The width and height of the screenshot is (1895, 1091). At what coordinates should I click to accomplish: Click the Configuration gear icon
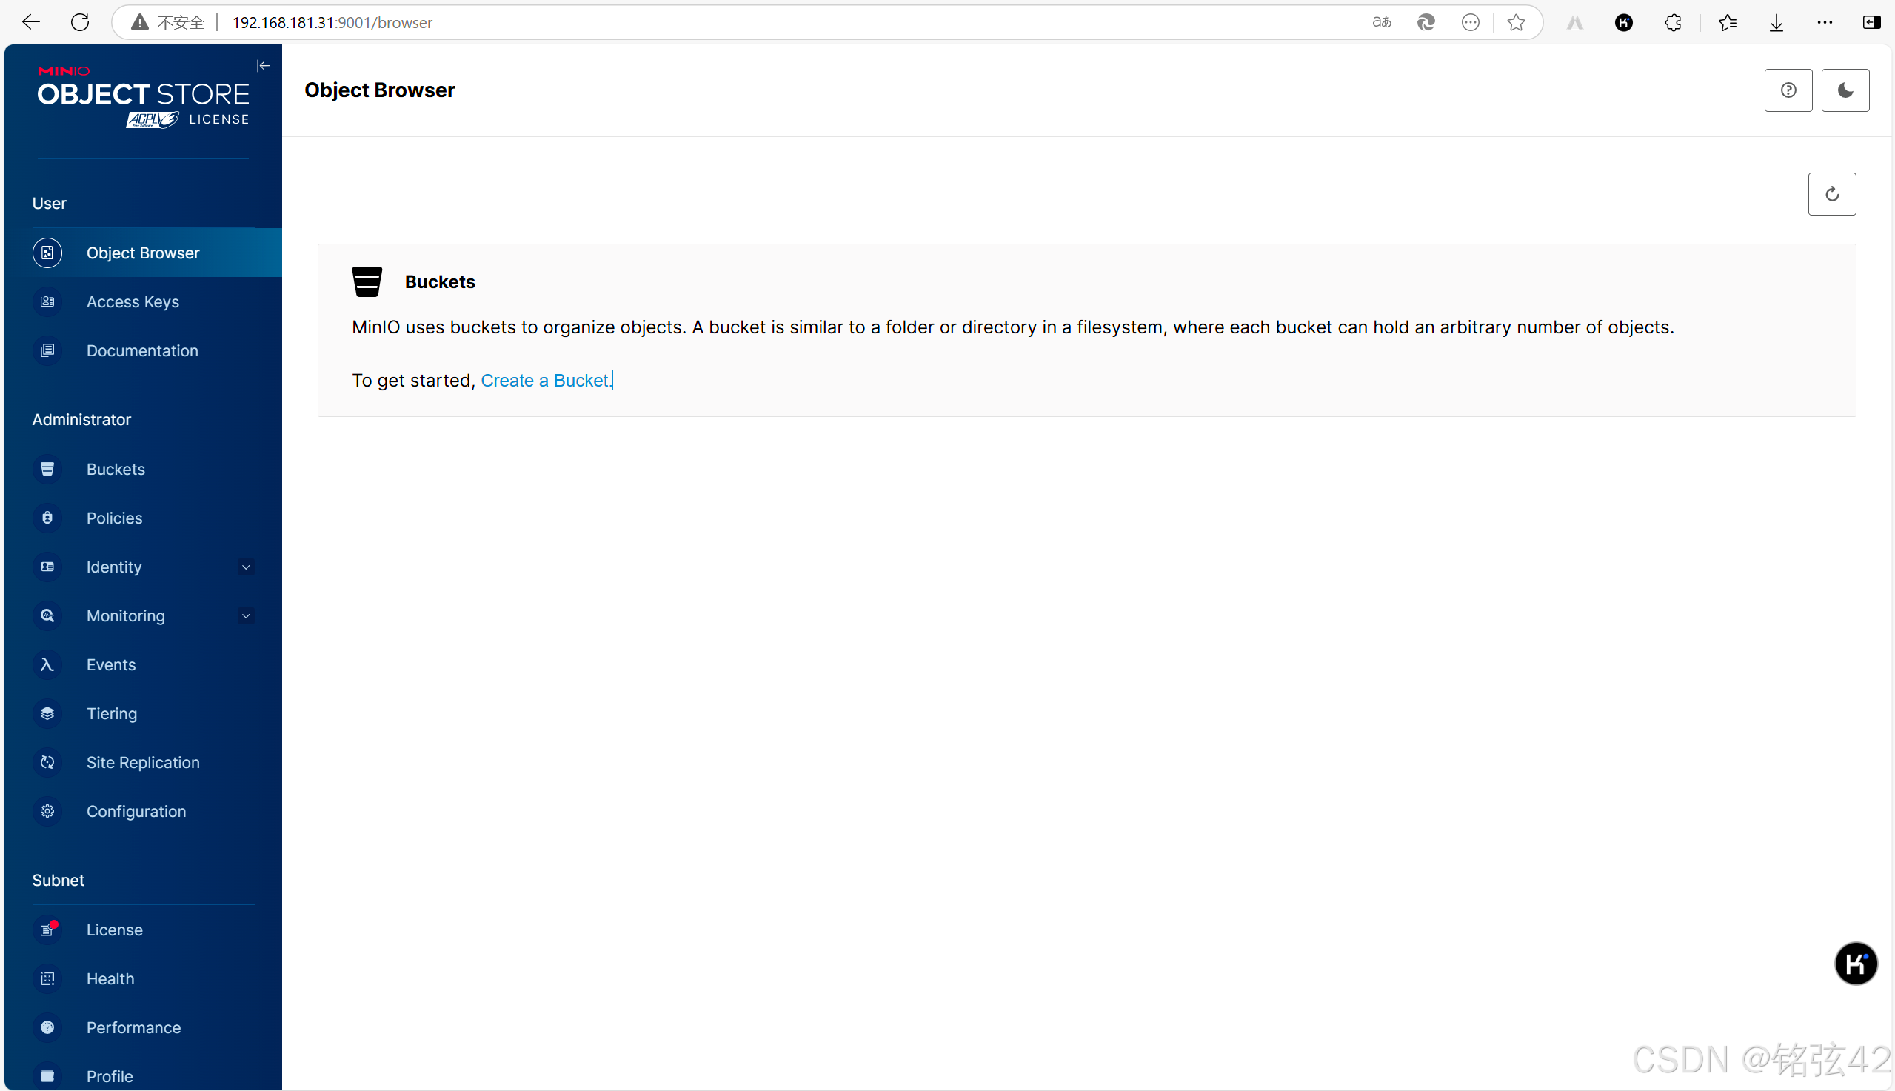click(47, 811)
